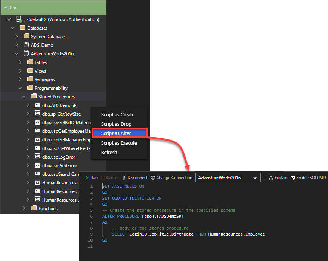Viewport: 328px width, 261px height.
Task: Expand the Synonyms folder chevron
Action: (20, 79)
